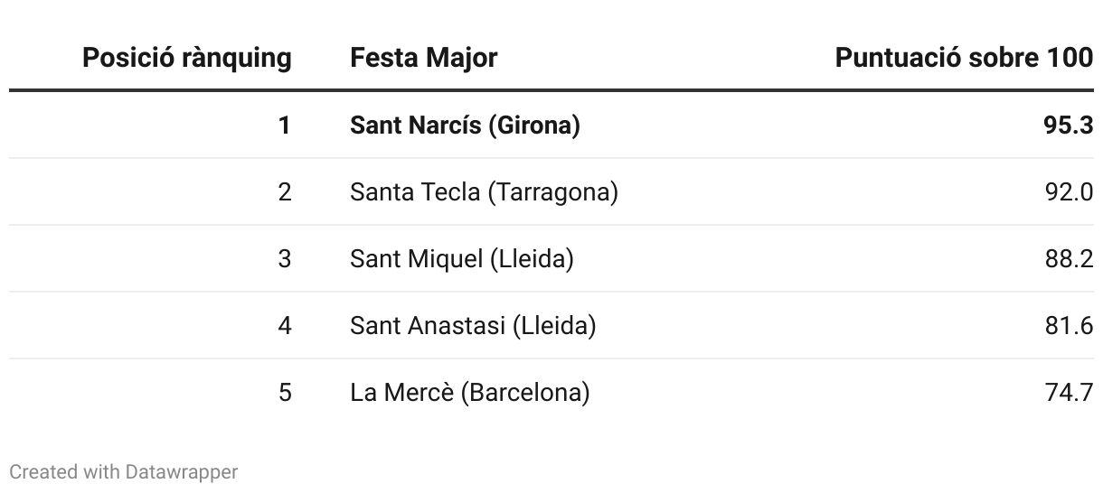This screenshot has width=1103, height=493.
Task: Click the Posició rànquing column header
Action: click(186, 59)
